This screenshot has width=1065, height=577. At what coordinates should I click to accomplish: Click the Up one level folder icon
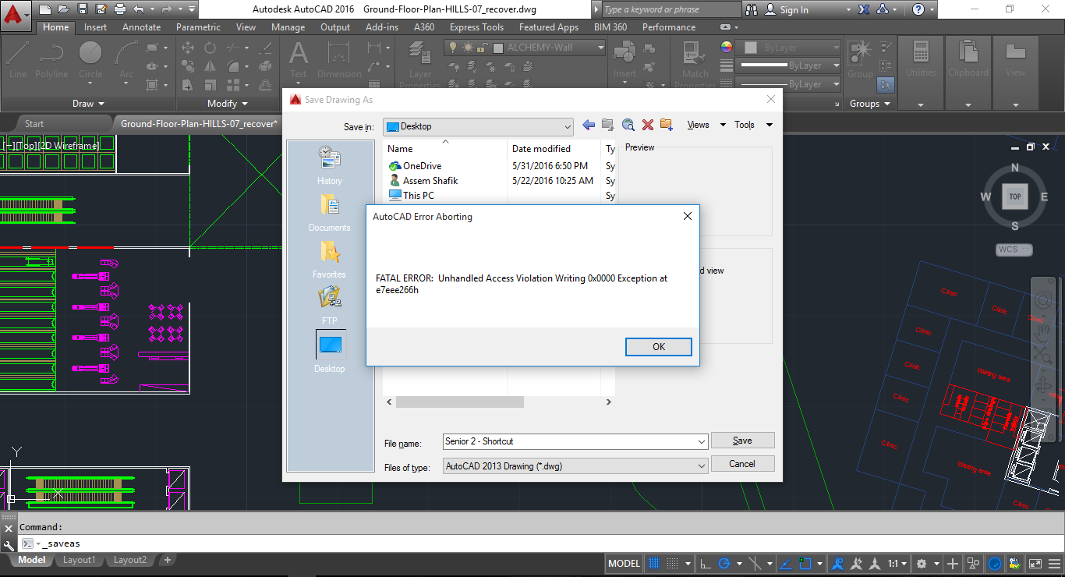pos(608,125)
